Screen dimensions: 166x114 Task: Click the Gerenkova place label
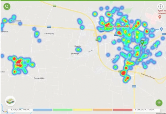[x=16, y=21]
